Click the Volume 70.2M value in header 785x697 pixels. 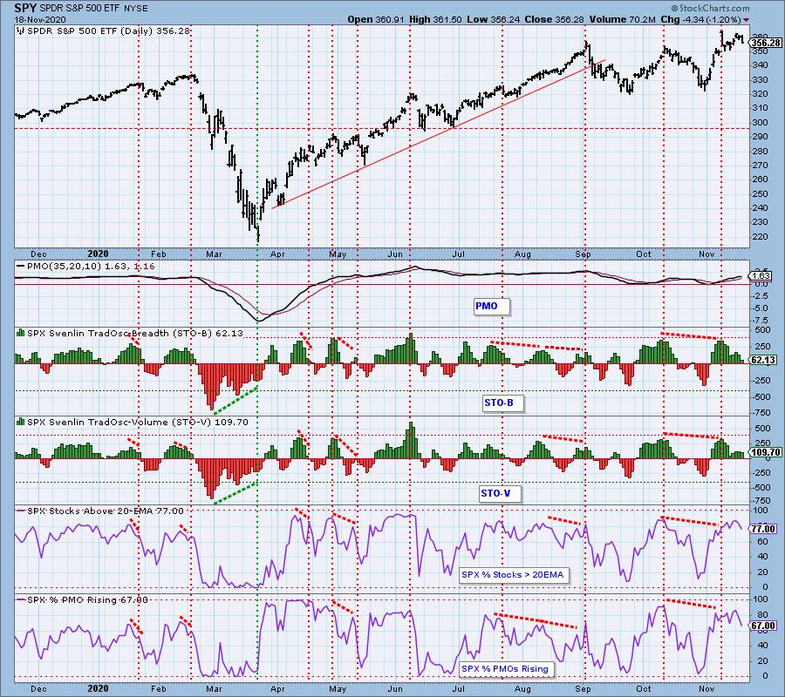tap(622, 19)
